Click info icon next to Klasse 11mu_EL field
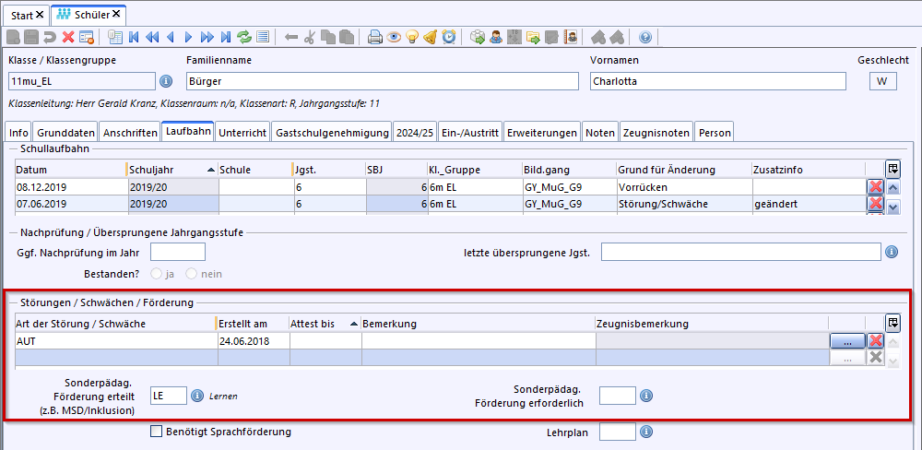Screen dimensions: 922x450 (x=166, y=80)
